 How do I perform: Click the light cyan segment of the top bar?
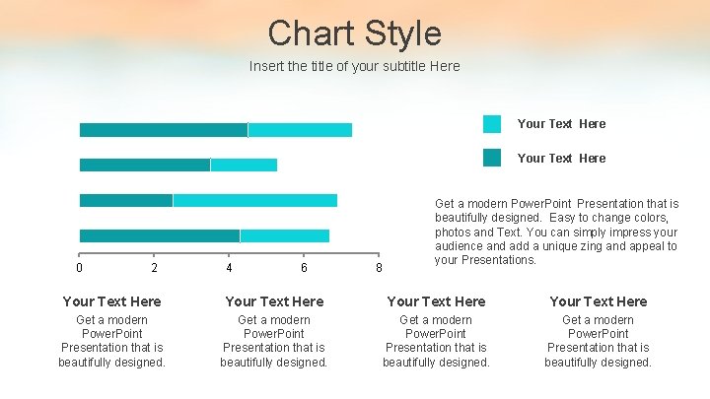pos(300,130)
